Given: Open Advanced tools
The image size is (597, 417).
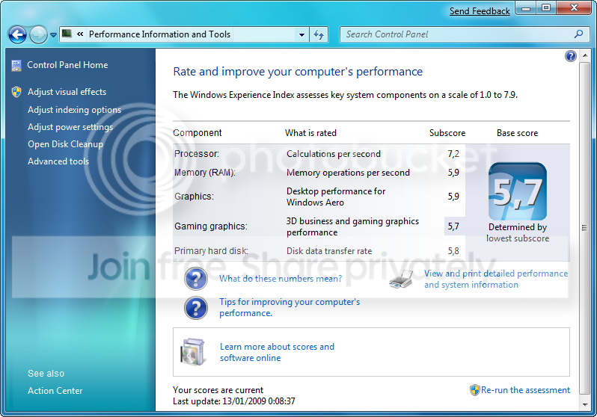Looking at the screenshot, I should [58, 161].
